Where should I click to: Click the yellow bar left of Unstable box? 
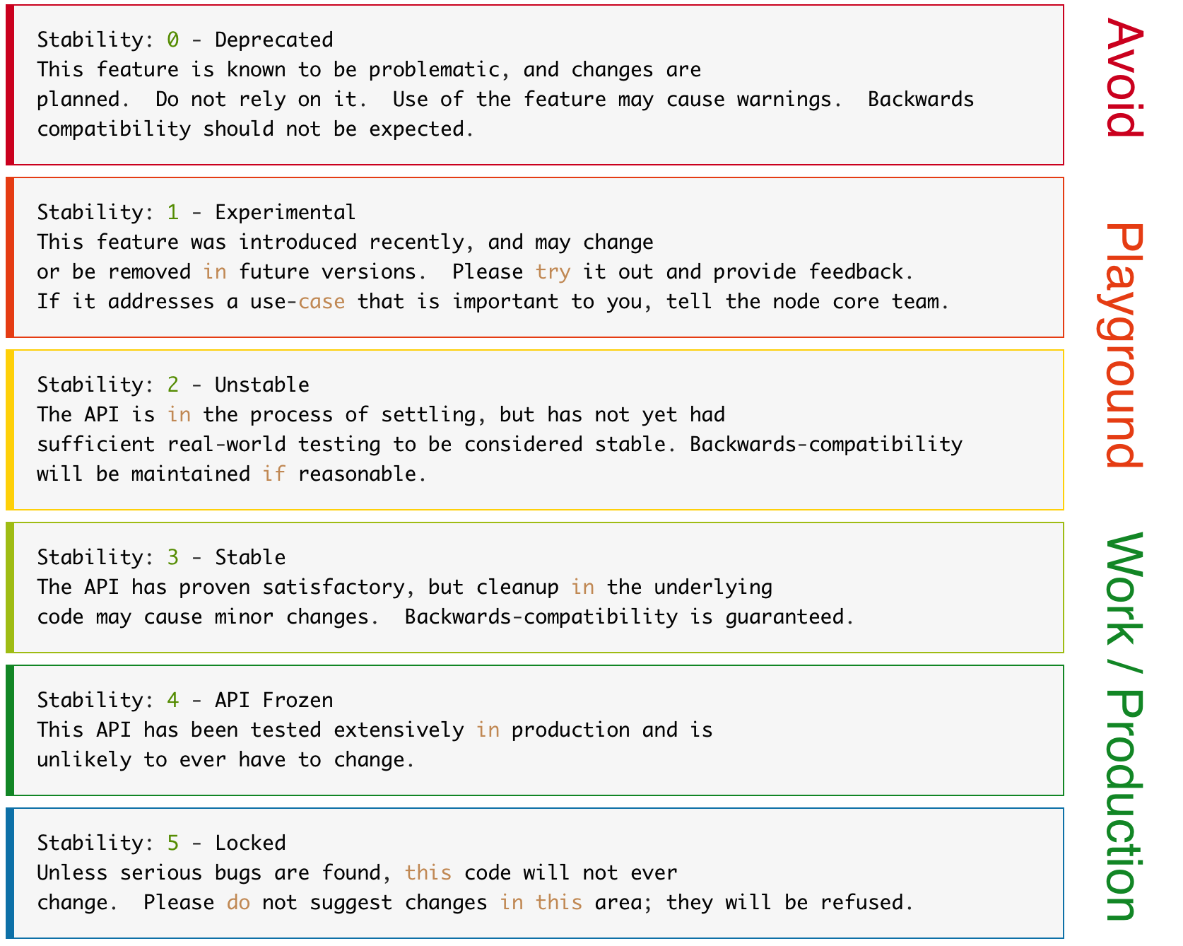(x=10, y=430)
